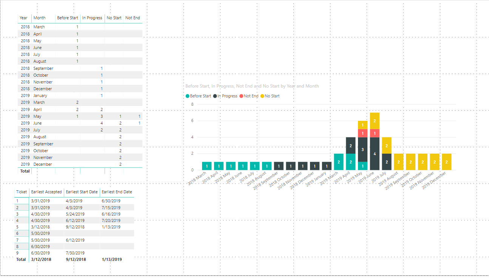Viewport: 489px width, 279px height.
Task: Click the Earliest Start Date column header
Action: click(82, 192)
